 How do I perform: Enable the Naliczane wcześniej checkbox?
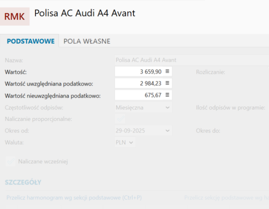pyautogui.click(x=10, y=162)
